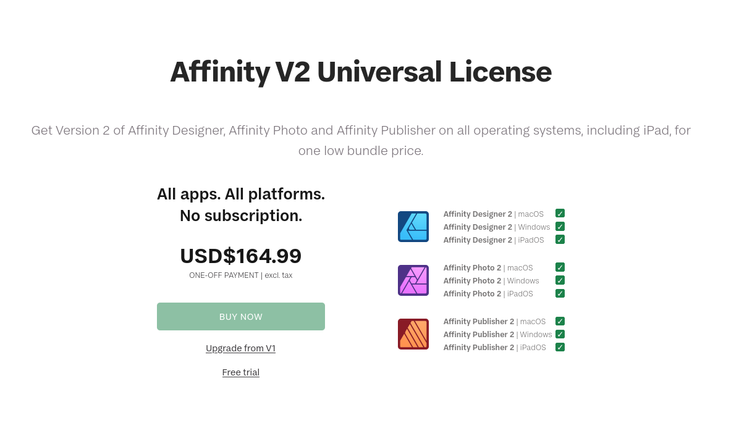Toggle the Affinity Designer 2 macOS checkmark
This screenshot has width=747, height=423.
[560, 214]
